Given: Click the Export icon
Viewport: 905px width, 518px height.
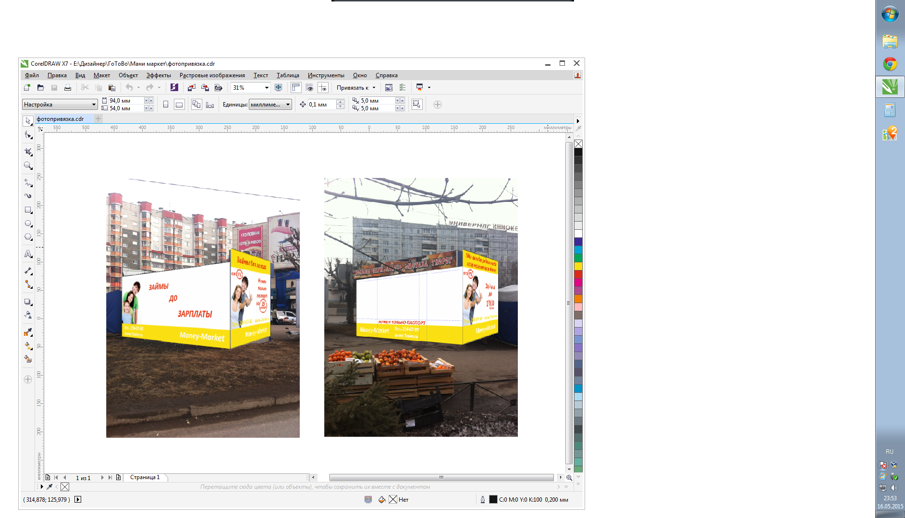Looking at the screenshot, I should point(205,87).
